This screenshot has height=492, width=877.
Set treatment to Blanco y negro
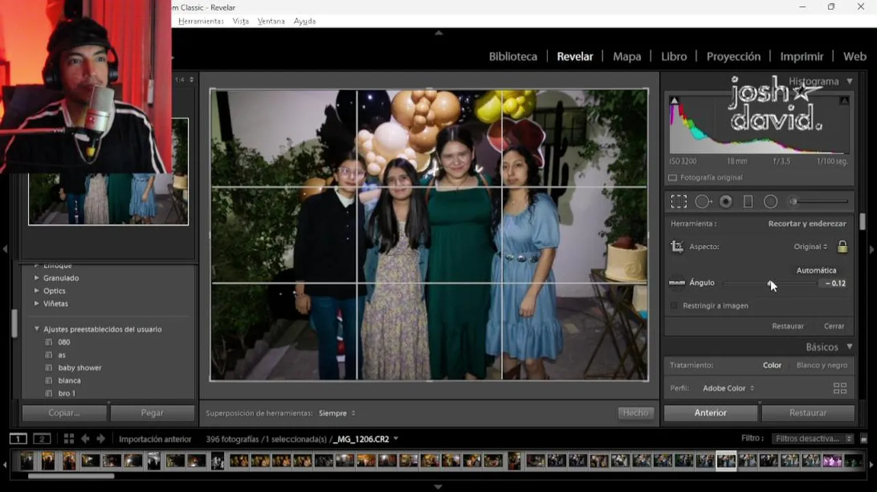(x=822, y=365)
